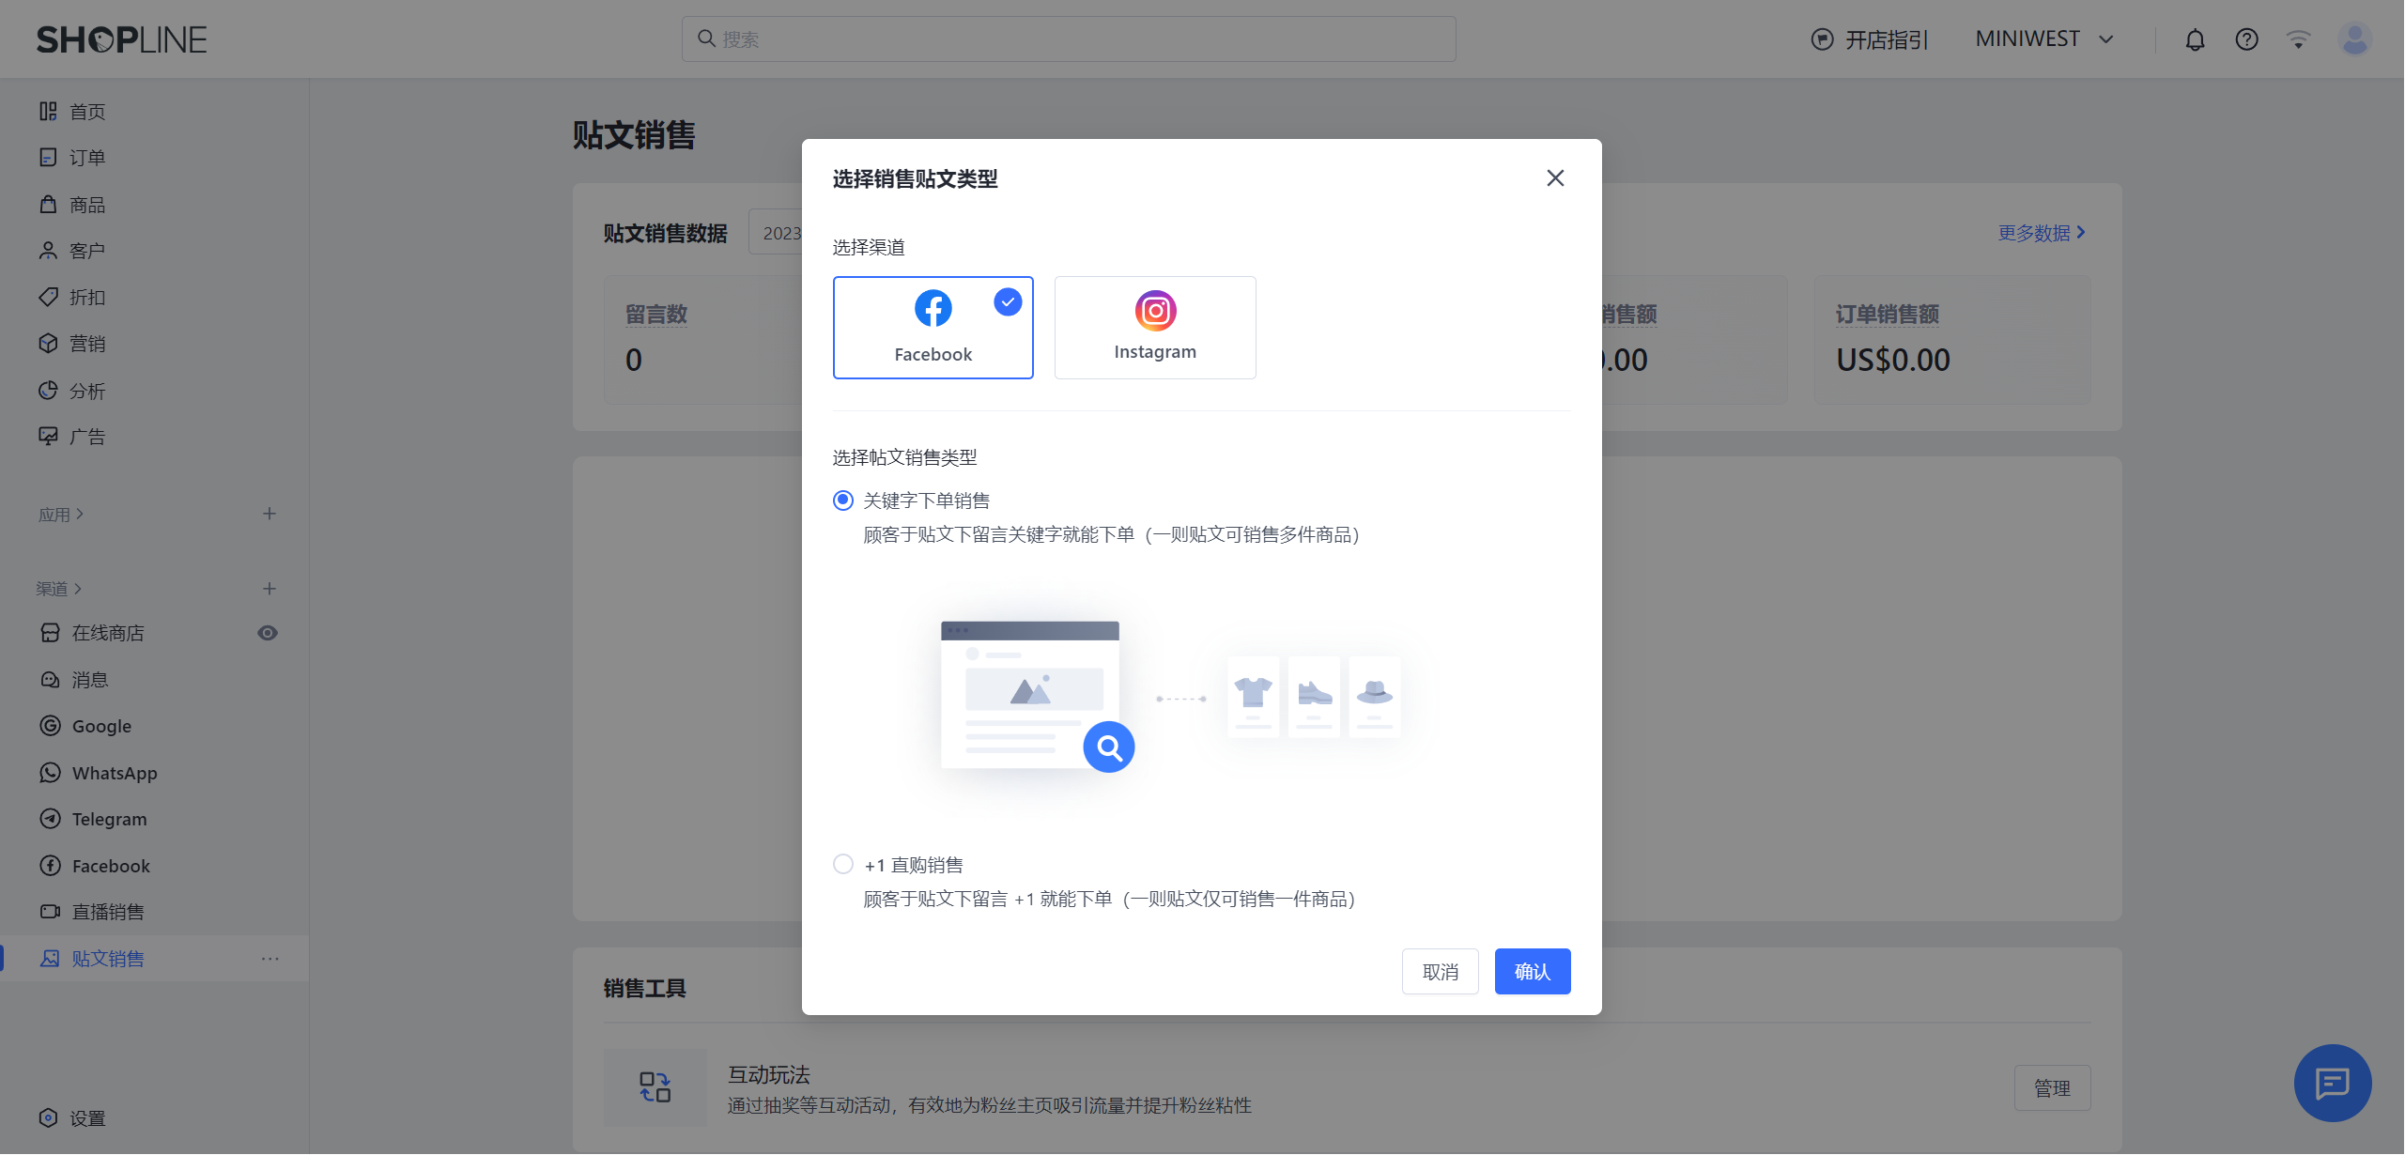
Task: Click the 在线商店 storefront icon
Action: tap(51, 633)
